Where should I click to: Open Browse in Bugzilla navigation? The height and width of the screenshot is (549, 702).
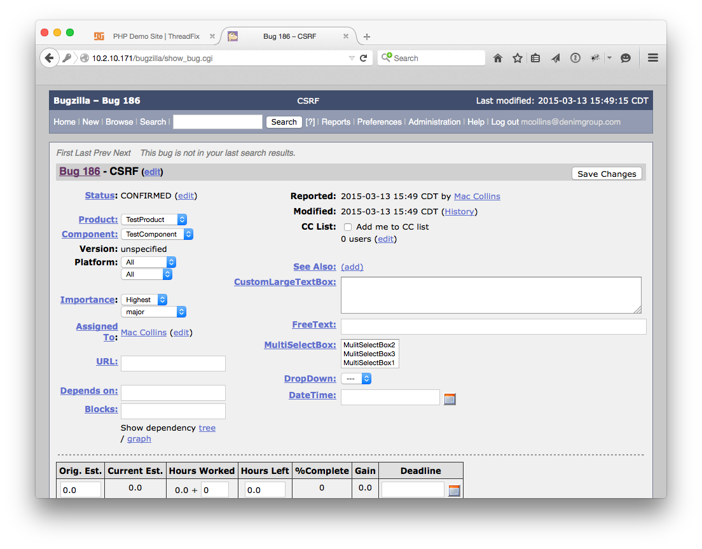[x=119, y=122]
